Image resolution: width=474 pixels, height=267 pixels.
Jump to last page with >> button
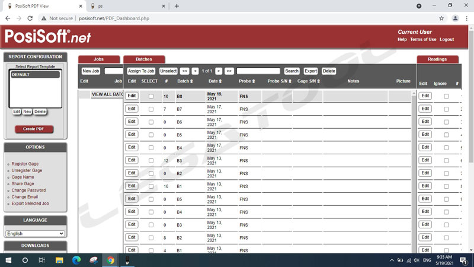tap(229, 71)
